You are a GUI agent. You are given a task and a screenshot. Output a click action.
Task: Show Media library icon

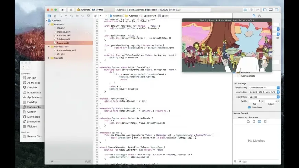[x=265, y=121]
